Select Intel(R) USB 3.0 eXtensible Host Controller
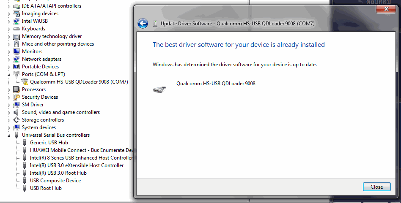The image size is (401, 203). (x=77, y=165)
